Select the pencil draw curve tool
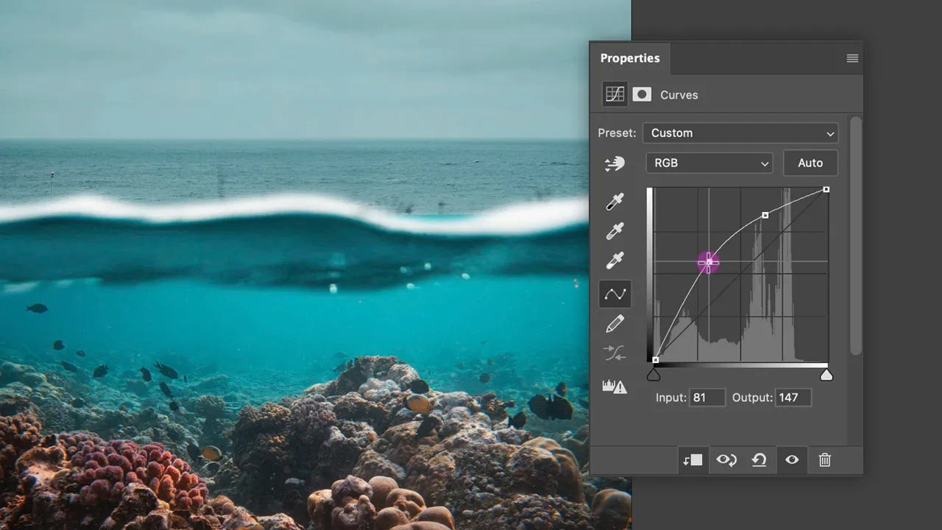The image size is (942, 530). (615, 324)
